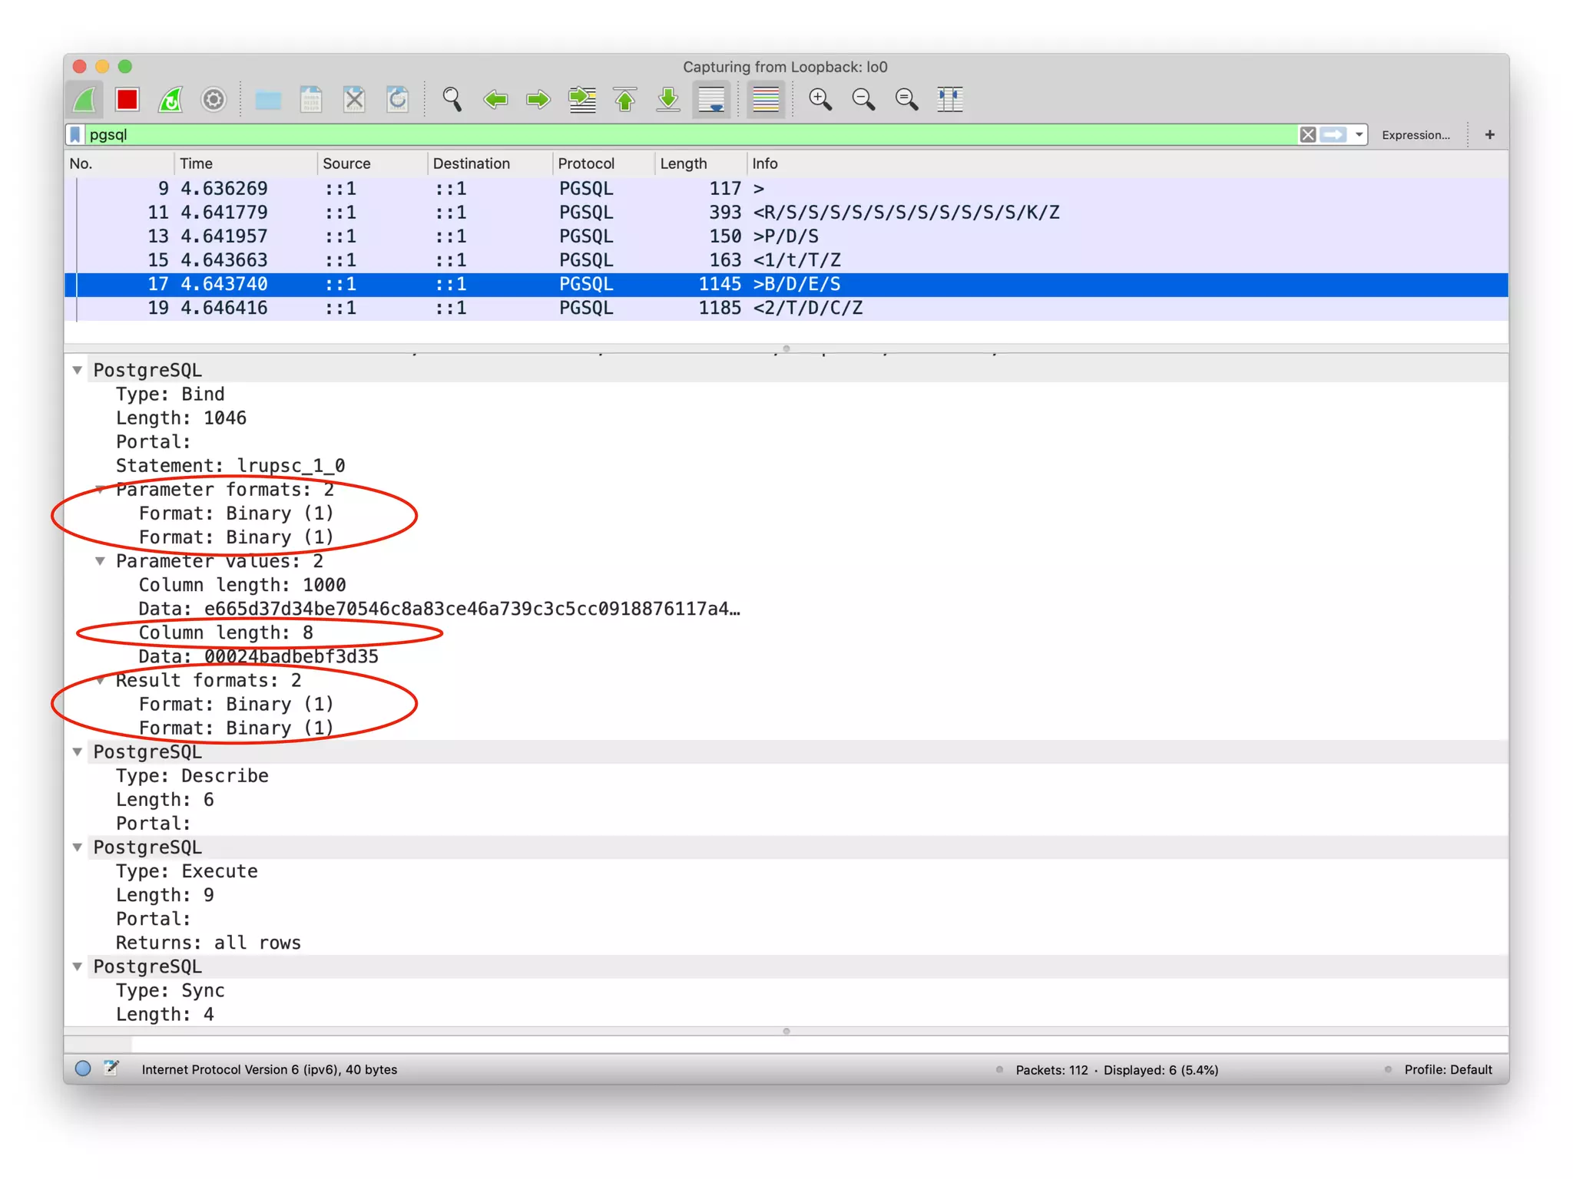Select packet 9 with Info >
Image resolution: width=1573 pixels, height=1179 pixels.
pyautogui.click(x=786, y=189)
